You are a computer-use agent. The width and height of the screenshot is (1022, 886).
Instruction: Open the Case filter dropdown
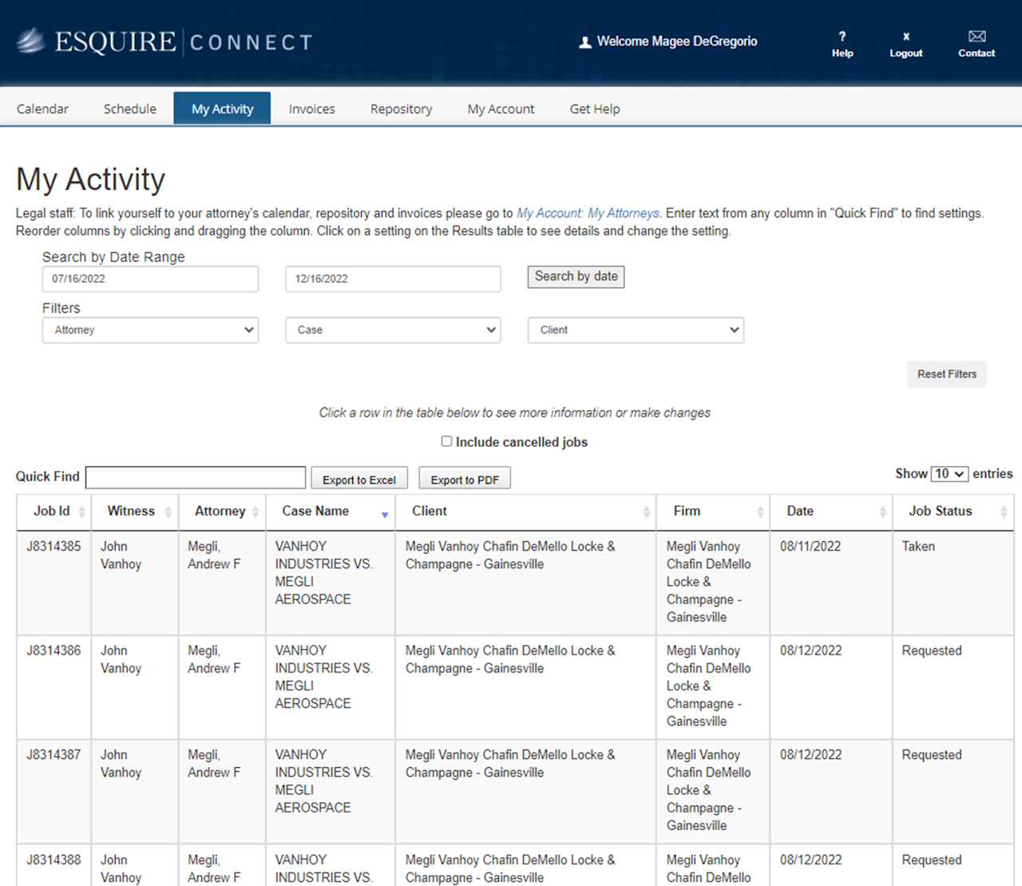(x=393, y=330)
